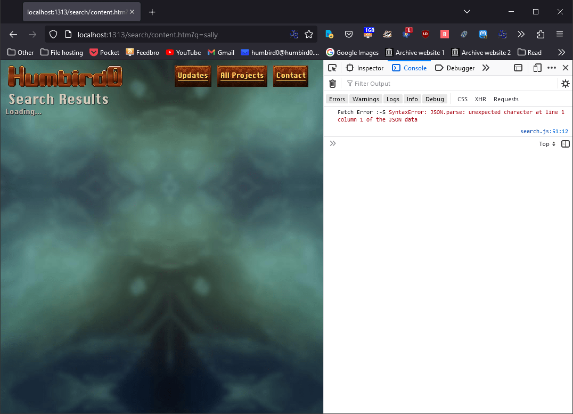Switch to the Inspector tab
The height and width of the screenshot is (414, 573).
(x=365, y=68)
